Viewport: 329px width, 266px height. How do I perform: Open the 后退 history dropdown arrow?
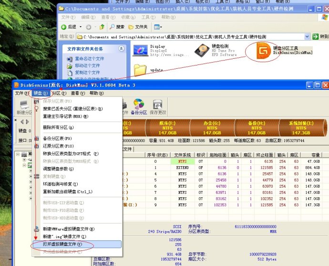[81, 27]
